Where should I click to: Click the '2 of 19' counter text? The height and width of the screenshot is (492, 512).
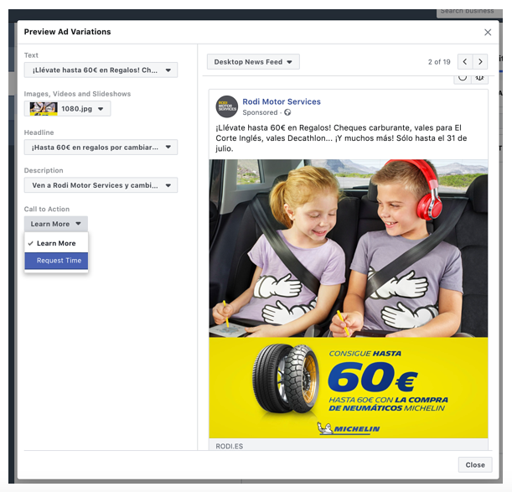tap(439, 62)
